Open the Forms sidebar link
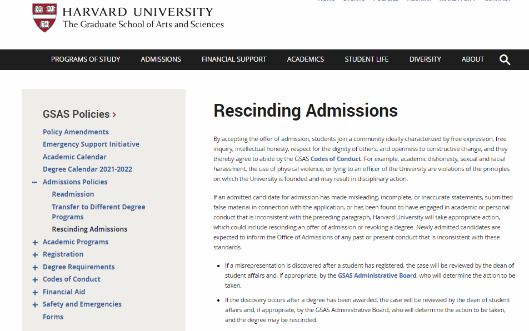 coord(53,317)
